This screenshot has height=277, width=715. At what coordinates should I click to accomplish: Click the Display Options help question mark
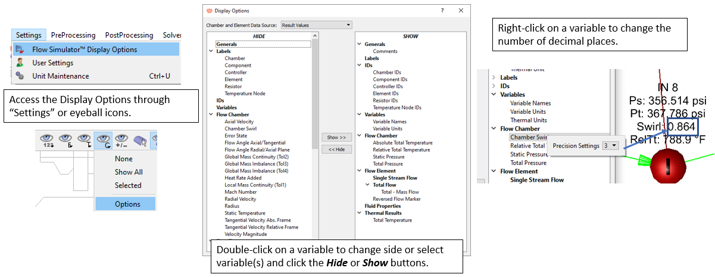tap(442, 11)
